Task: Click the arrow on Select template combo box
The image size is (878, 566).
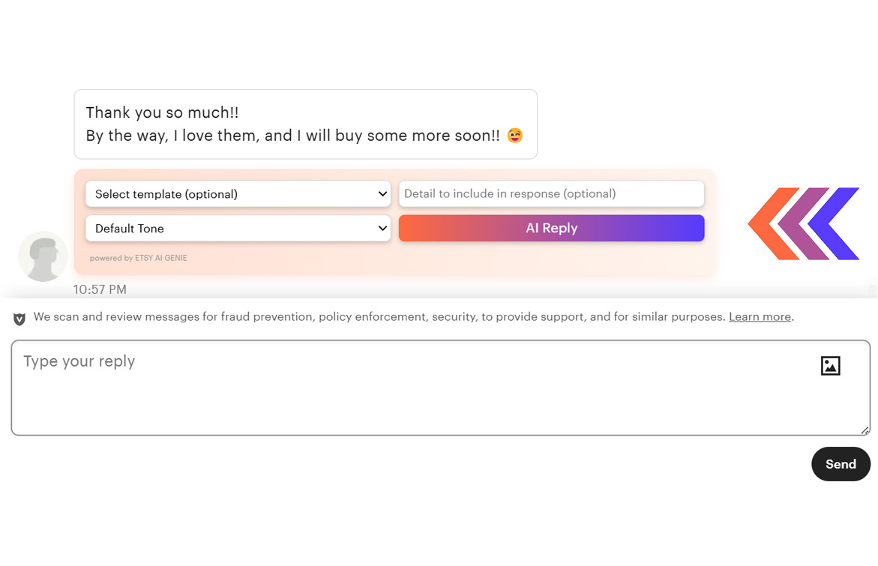Action: tap(382, 194)
